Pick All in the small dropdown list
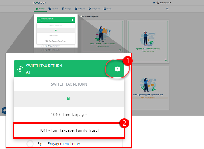Screen dimensions: 204x149 (56, 30)
